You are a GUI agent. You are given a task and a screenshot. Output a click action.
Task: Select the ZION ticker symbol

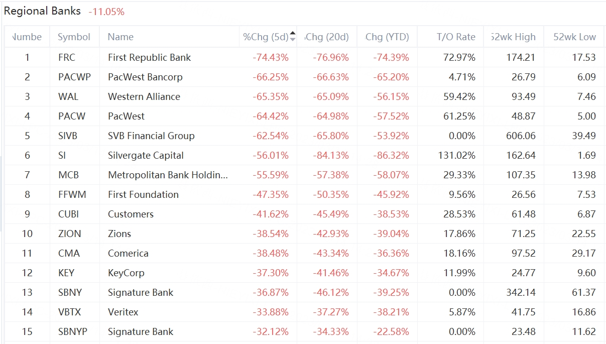tap(69, 234)
